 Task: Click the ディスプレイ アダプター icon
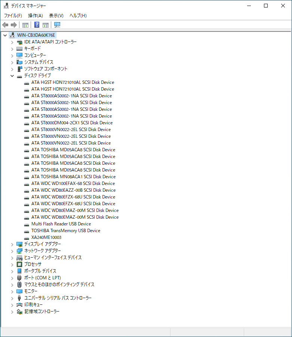pyautogui.click(x=19, y=245)
